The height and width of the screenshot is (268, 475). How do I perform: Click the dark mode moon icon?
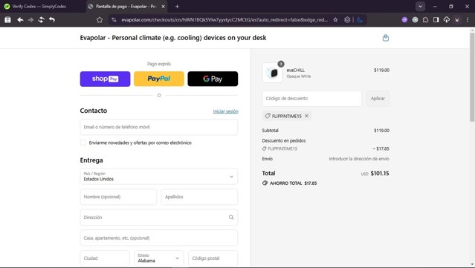coord(360,19)
